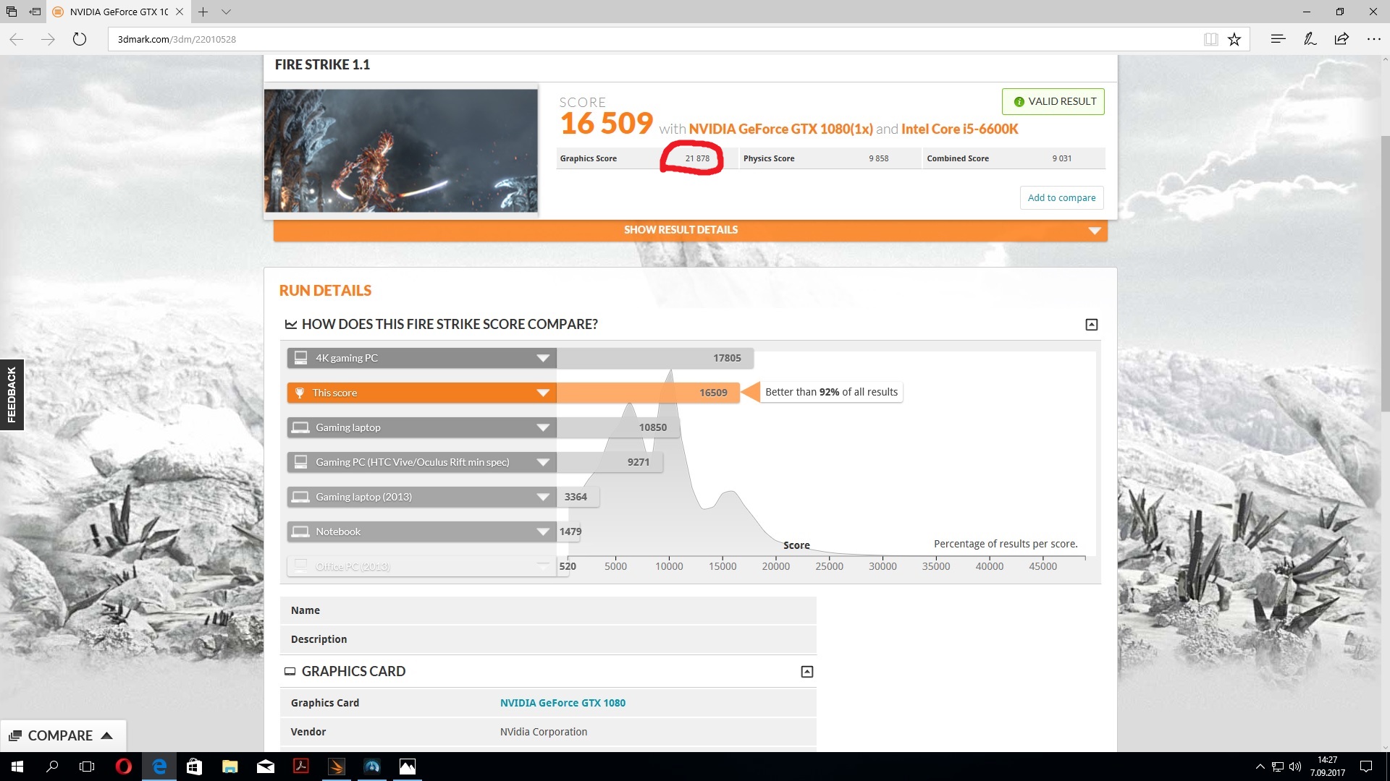The image size is (1390, 781).
Task: Collapse the GRAPHICS CARD section
Action: coord(807,672)
